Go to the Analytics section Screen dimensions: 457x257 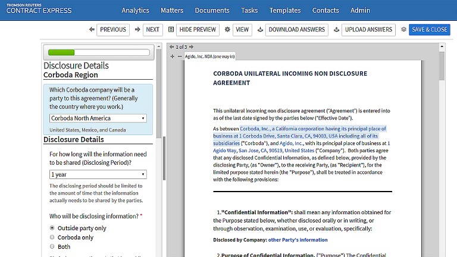coord(135,10)
